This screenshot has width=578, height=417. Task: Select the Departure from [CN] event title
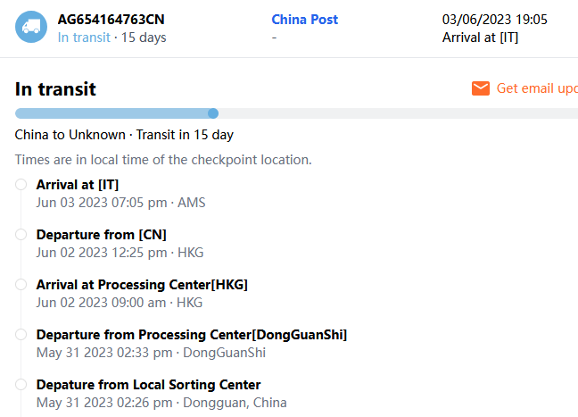point(101,235)
